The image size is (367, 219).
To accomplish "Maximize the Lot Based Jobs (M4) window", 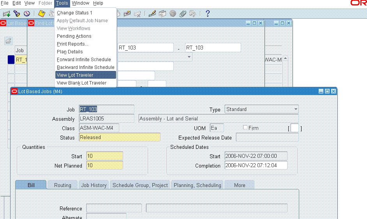I will click(327, 91).
